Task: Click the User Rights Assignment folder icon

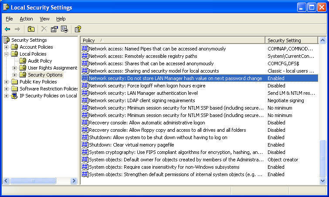Action: (23, 67)
